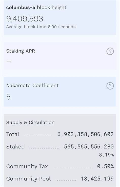Select the Staked amount 565,565,556,280
This screenshot has height=187, width=120.
tap(89, 147)
